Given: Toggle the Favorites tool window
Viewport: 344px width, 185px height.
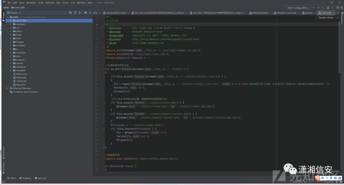Looking at the screenshot, I should tap(4, 168).
